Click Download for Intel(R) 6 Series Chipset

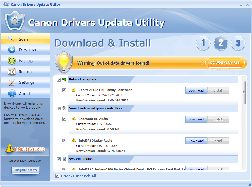click(x=196, y=169)
